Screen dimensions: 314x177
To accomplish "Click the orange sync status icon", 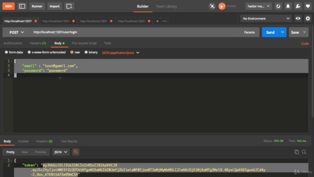I will pyautogui.click(x=222, y=6).
